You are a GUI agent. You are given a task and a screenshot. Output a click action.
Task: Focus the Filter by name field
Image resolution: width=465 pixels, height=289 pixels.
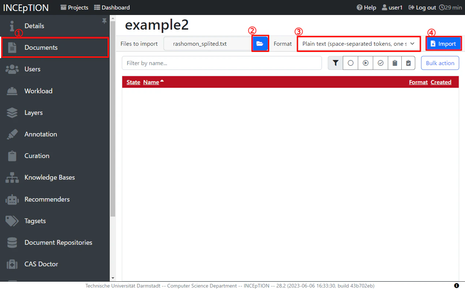tap(222, 63)
